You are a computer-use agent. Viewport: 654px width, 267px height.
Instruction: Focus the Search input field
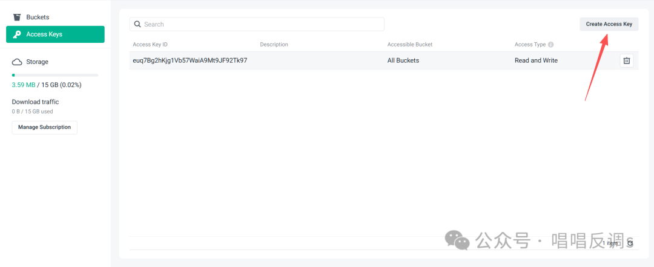[260, 24]
